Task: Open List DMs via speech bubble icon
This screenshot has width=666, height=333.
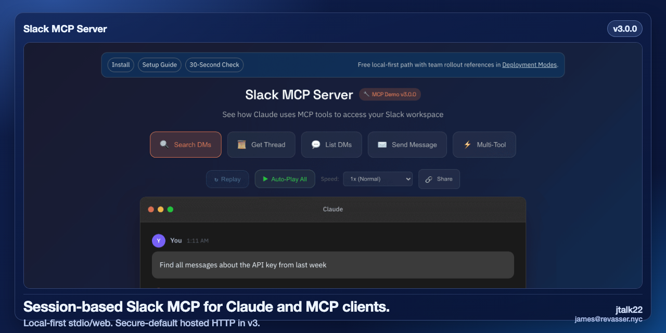Action: tap(316, 144)
